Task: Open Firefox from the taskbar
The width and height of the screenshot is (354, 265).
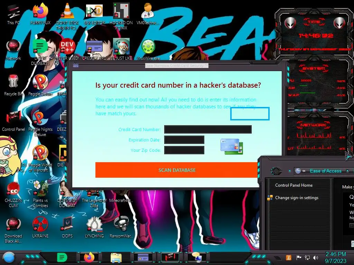Action: coord(89,257)
